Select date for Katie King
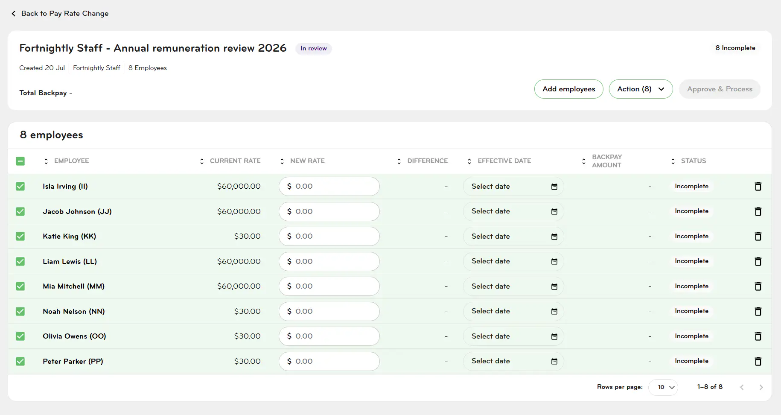The width and height of the screenshot is (781, 415). coord(513,237)
